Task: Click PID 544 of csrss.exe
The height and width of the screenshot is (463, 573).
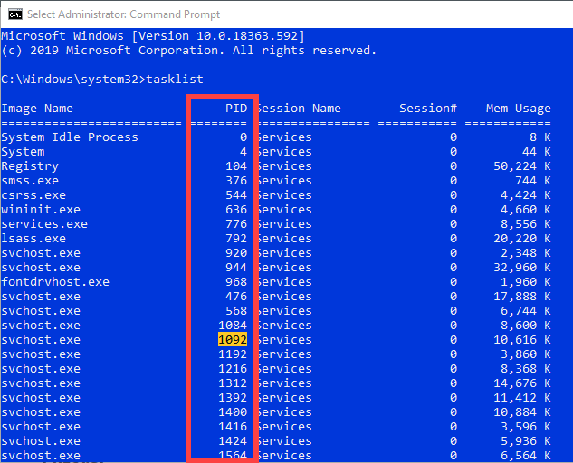Action: point(236,195)
